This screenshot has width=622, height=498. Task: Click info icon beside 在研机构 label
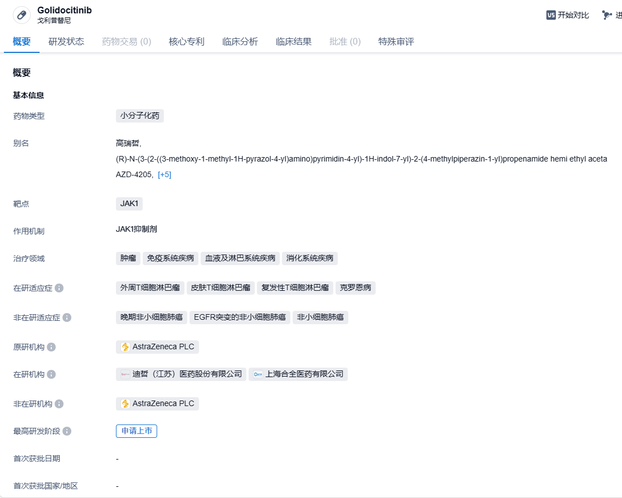tap(51, 374)
